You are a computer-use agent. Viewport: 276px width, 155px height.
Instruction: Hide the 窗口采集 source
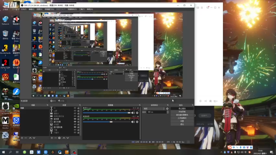tap(75, 122)
